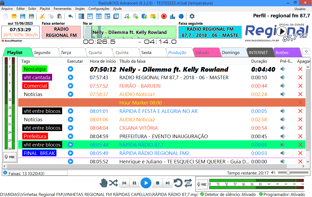This screenshot has width=312, height=197.
Task: Toggle the manual hand mode icon
Action: tap(103, 183)
